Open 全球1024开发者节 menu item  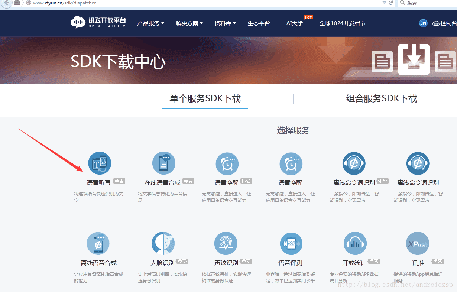click(343, 23)
